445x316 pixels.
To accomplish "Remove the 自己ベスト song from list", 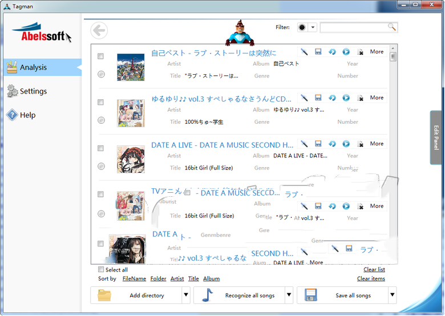I will point(361,52).
